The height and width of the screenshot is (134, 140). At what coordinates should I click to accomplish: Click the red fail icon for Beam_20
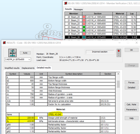84,17
